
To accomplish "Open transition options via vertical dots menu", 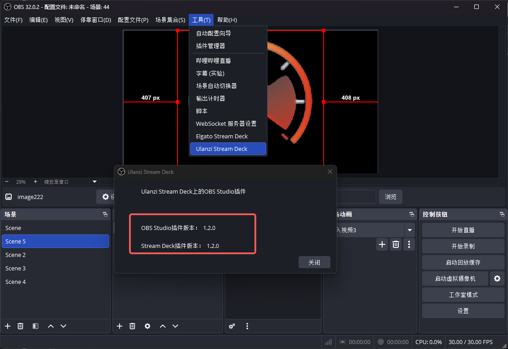I will click(x=409, y=244).
